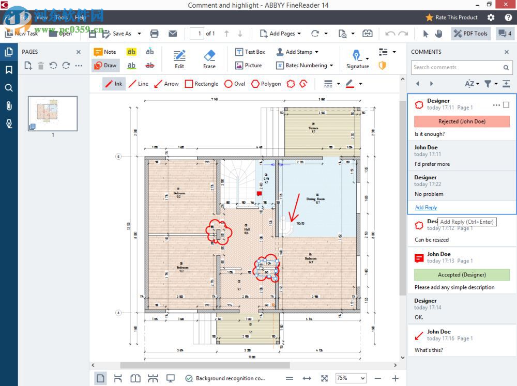Toggle full screen reading mode
Viewport: 517px width, 386px height.
pyautogui.click(x=171, y=378)
